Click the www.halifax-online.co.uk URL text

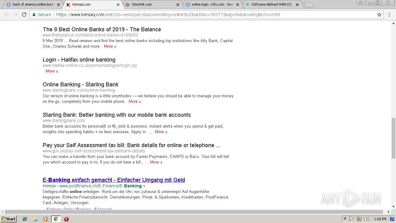90,66
